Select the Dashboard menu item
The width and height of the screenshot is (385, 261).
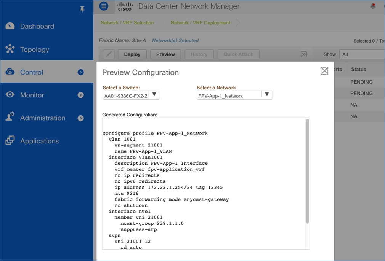point(37,26)
